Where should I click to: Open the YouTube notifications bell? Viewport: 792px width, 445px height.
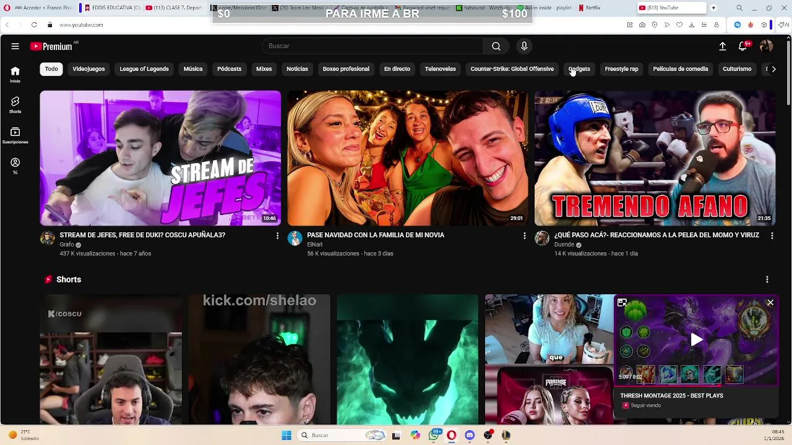click(743, 46)
